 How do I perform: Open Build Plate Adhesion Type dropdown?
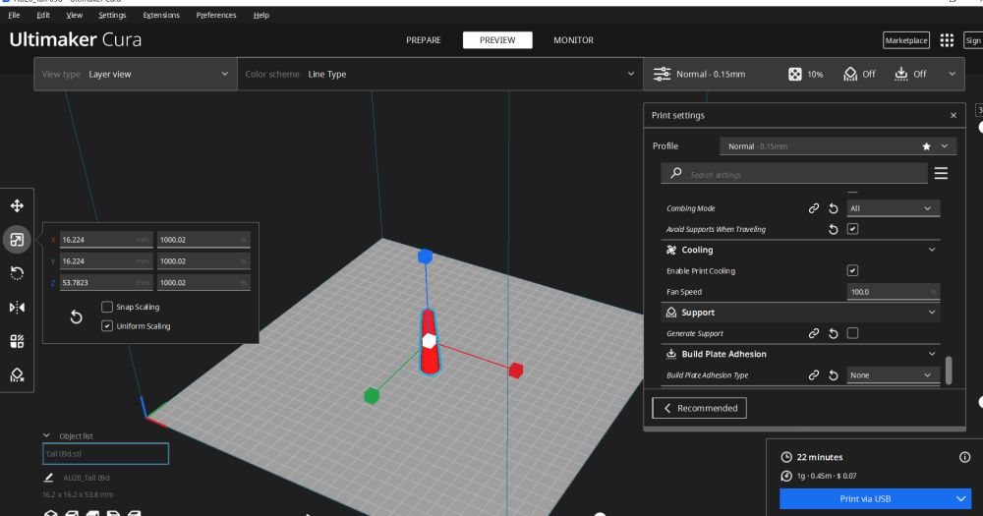[x=893, y=374]
